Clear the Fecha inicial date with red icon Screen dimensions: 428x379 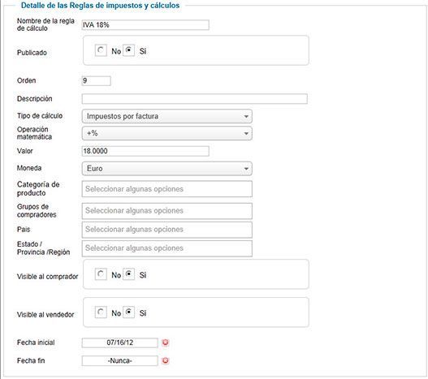[x=166, y=342]
